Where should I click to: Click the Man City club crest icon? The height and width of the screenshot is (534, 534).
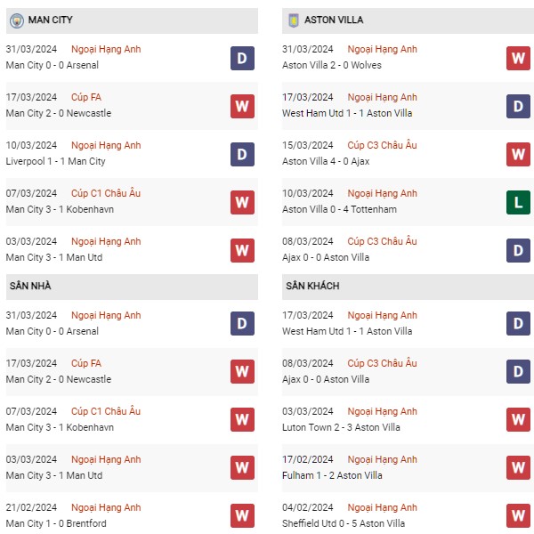17,20
